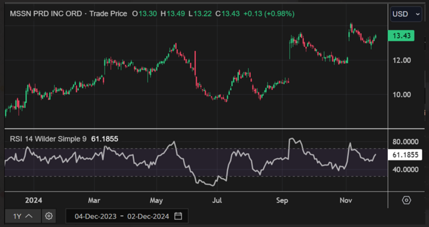
Task: Click the green 13.43 price tag
Action: click(401, 36)
